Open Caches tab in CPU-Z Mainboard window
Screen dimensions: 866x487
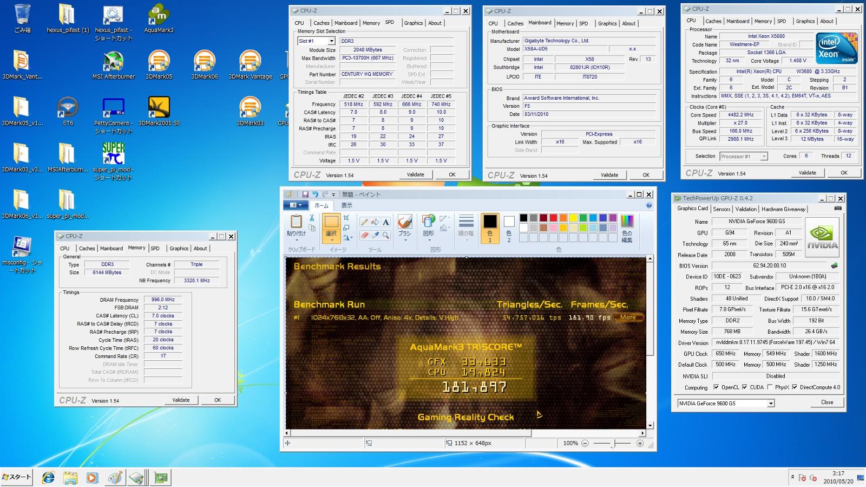(x=515, y=23)
